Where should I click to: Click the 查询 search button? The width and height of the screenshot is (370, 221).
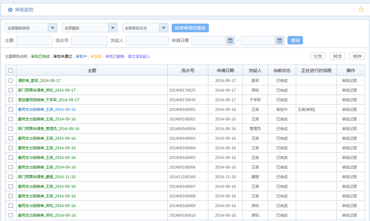click(x=295, y=40)
